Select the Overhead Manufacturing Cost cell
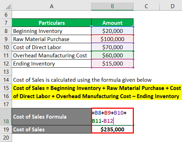 pyautogui.click(x=52, y=56)
